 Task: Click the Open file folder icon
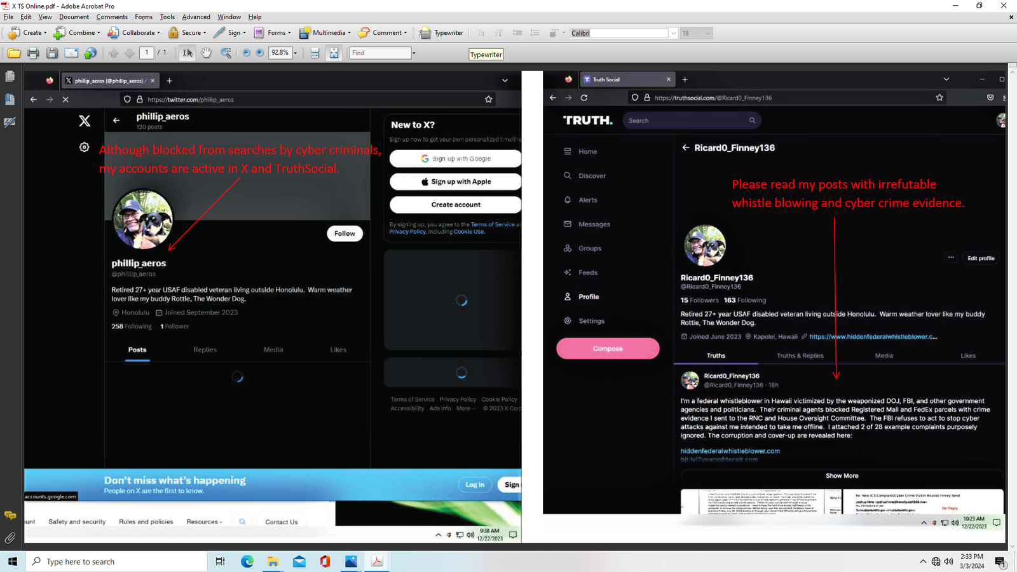point(13,53)
